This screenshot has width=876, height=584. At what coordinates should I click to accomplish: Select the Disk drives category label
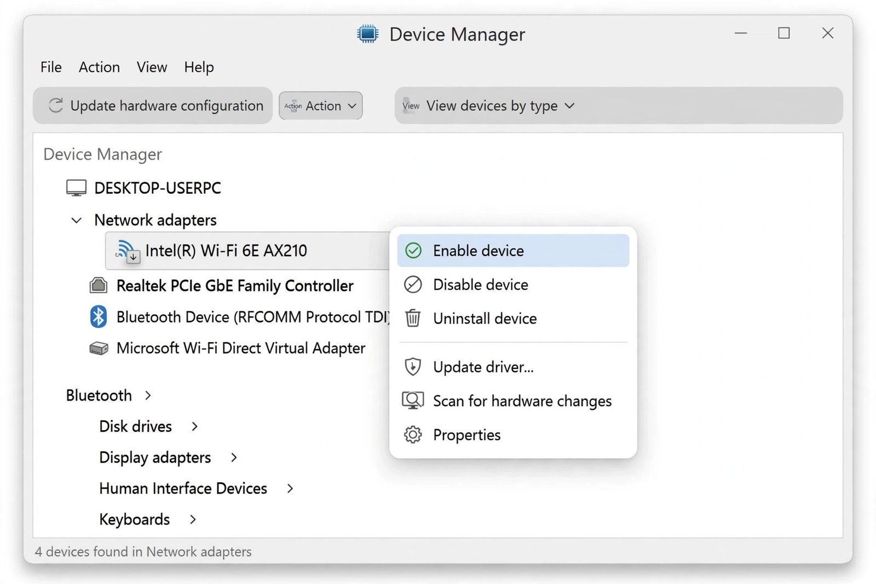(x=136, y=426)
